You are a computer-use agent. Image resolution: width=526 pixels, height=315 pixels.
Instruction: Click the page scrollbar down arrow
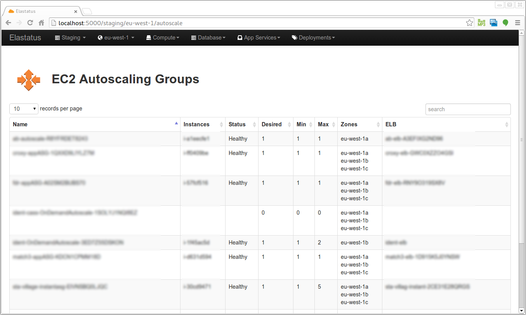(522, 310)
